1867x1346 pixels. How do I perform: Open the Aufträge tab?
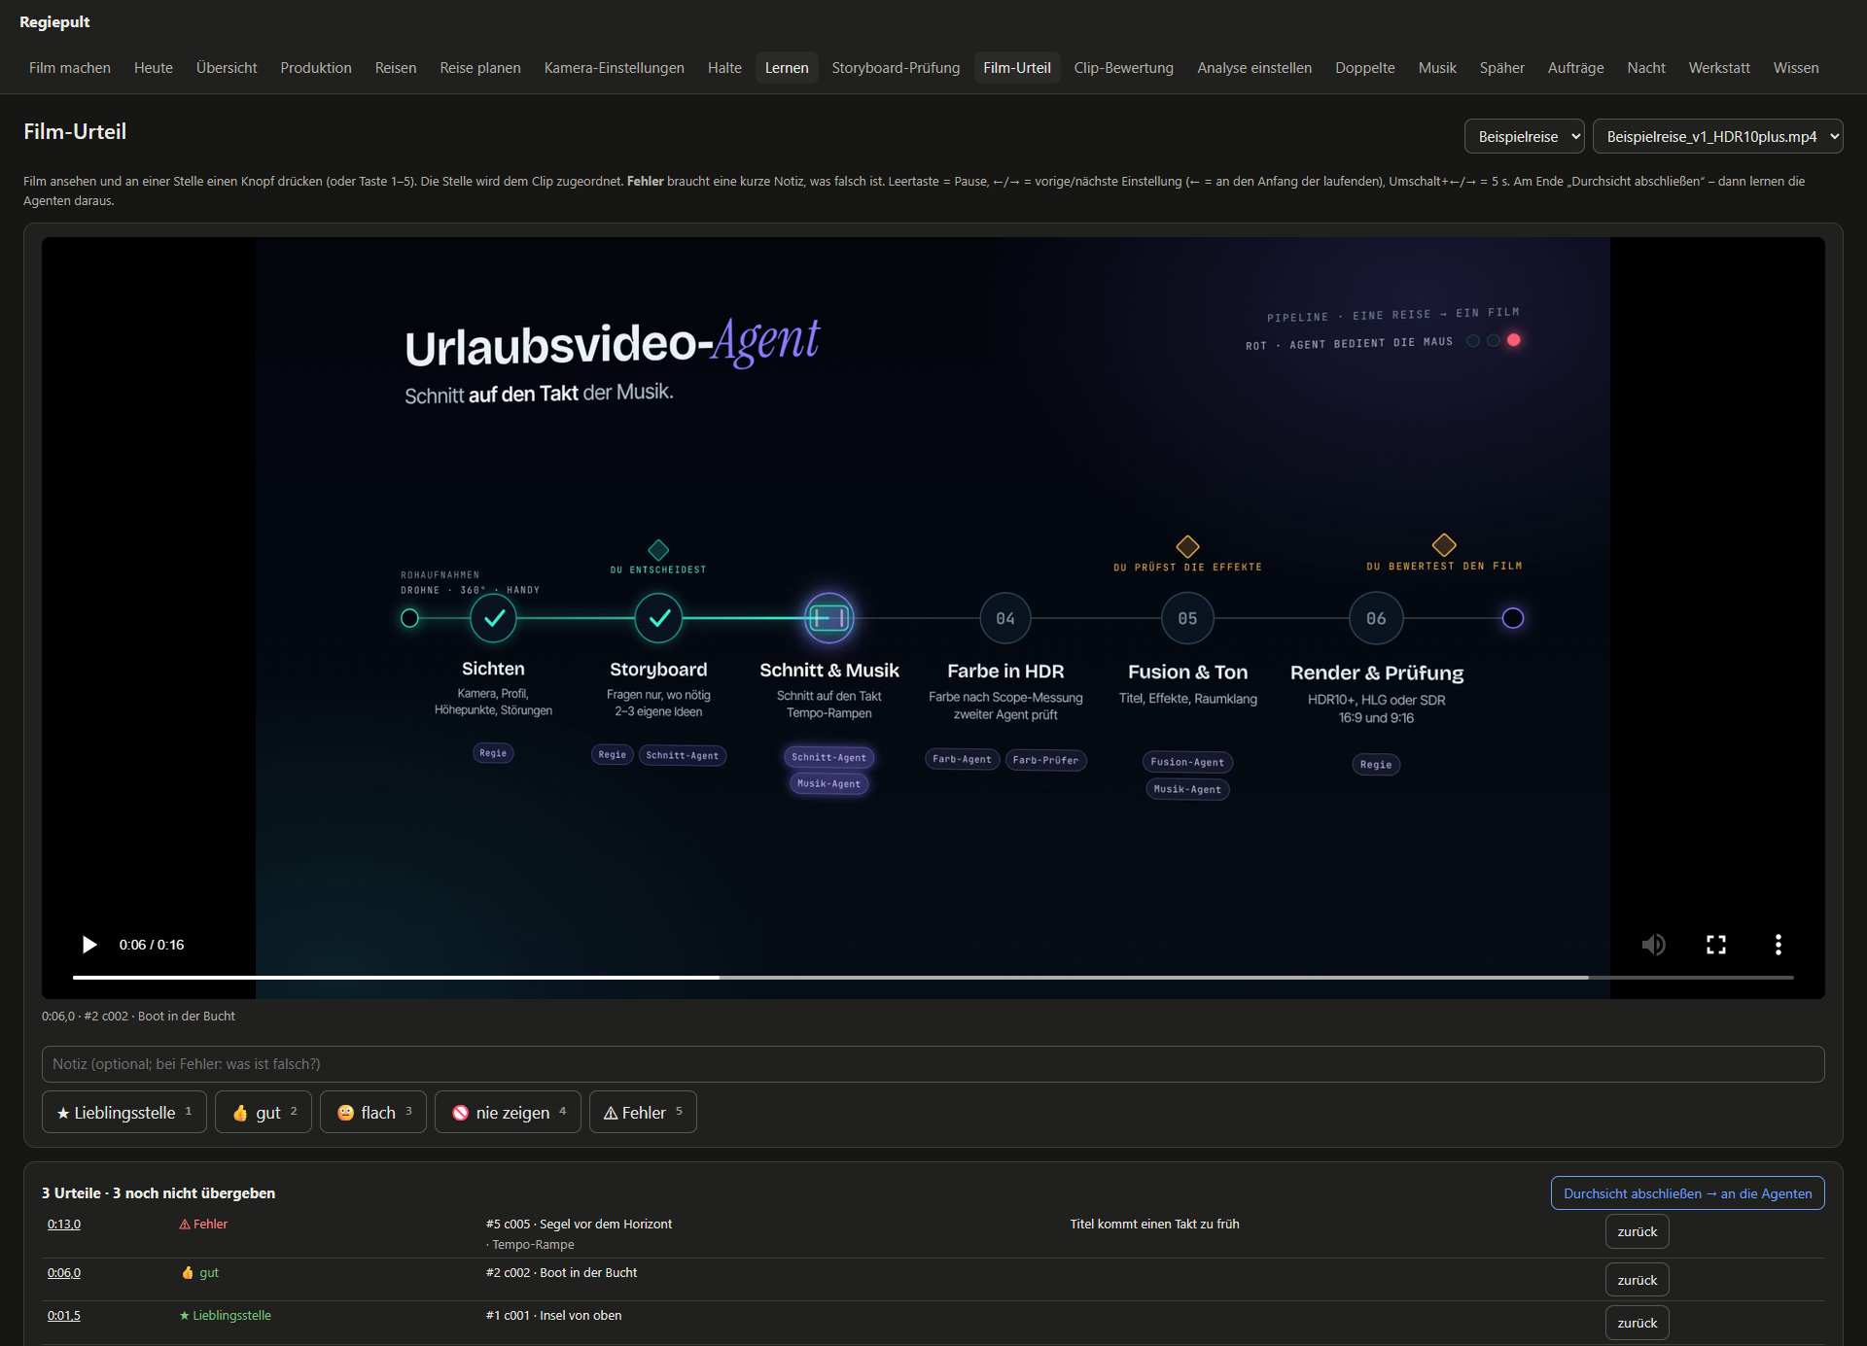tap(1576, 68)
